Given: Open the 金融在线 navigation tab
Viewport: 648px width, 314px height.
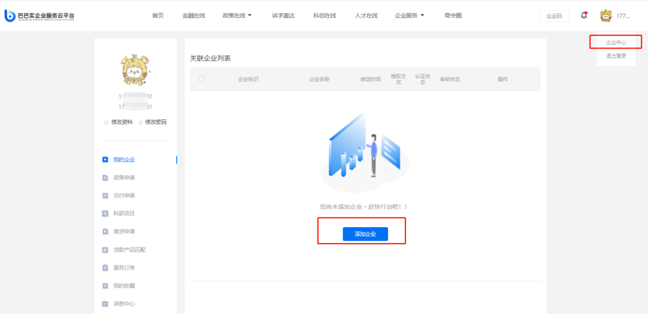Looking at the screenshot, I should (x=193, y=15).
